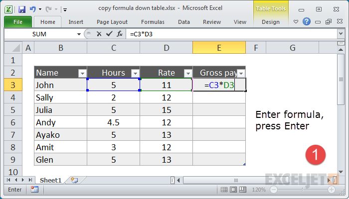The width and height of the screenshot is (349, 199).
Task: Switch to Normal view icon in status bar
Action: coord(224,190)
